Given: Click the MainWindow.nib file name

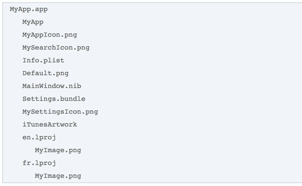Looking at the screenshot, I should pyautogui.click(x=52, y=86).
